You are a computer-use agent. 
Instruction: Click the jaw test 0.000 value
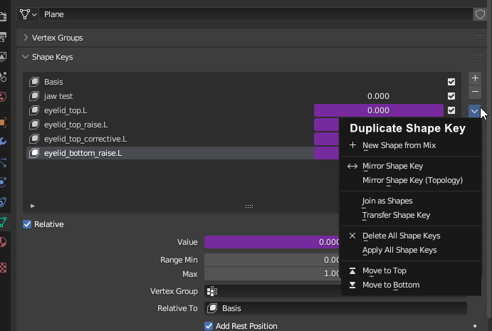(378, 96)
